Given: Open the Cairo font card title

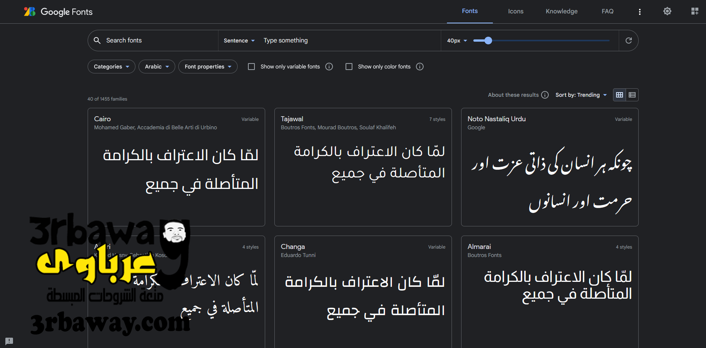Looking at the screenshot, I should click(x=103, y=119).
